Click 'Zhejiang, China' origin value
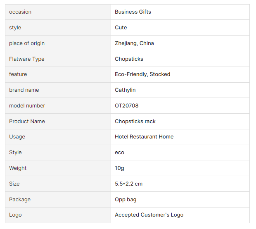 [134, 43]
